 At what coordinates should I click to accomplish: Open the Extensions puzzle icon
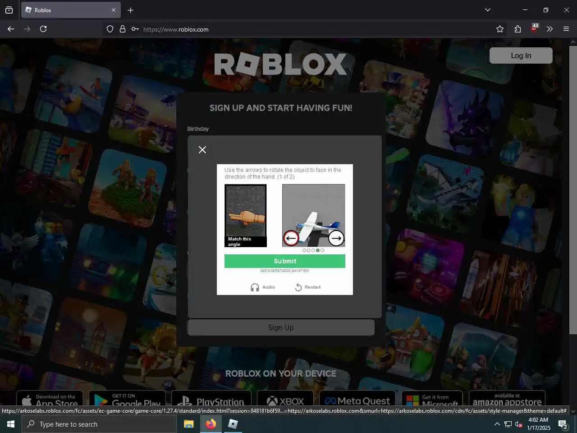click(x=517, y=29)
